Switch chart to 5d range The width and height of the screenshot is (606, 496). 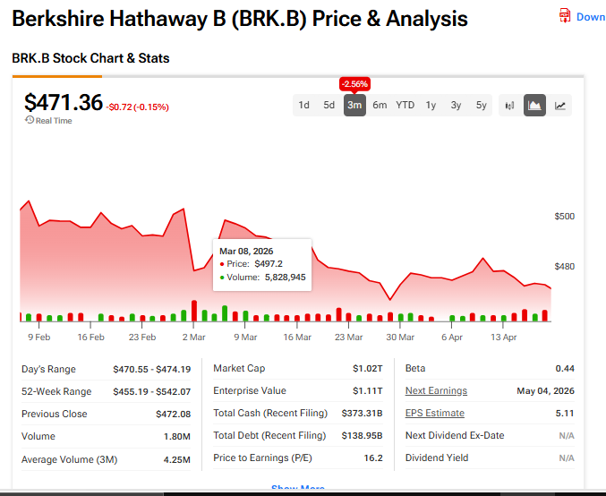(329, 105)
